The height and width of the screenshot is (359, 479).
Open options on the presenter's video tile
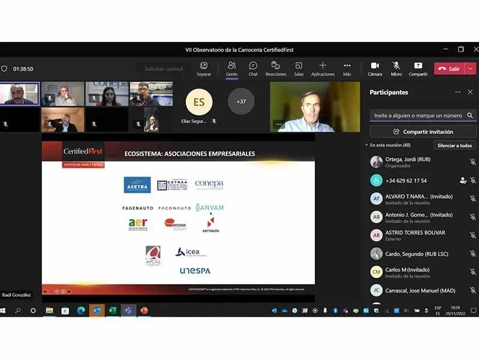[278, 124]
